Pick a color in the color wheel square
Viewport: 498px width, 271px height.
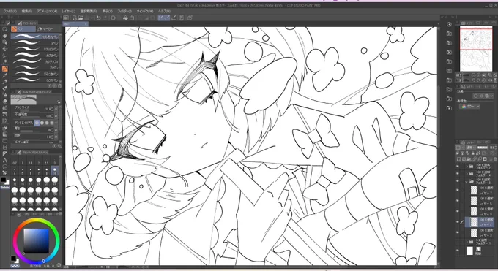[37, 240]
